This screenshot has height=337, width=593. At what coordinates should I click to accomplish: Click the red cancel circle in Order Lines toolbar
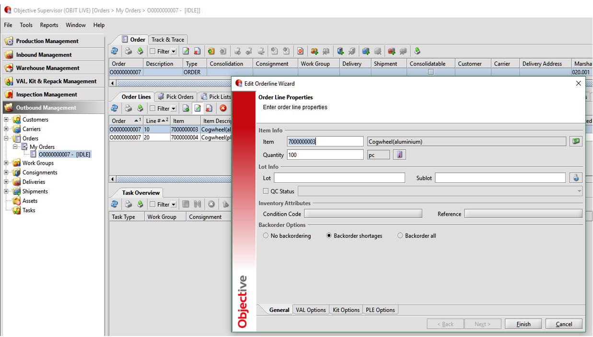223,109
